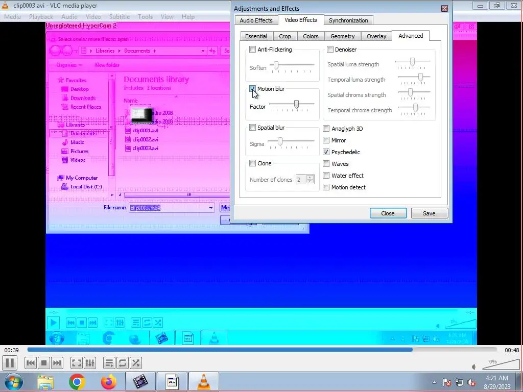Open the document window taskbar item

click(x=172, y=382)
